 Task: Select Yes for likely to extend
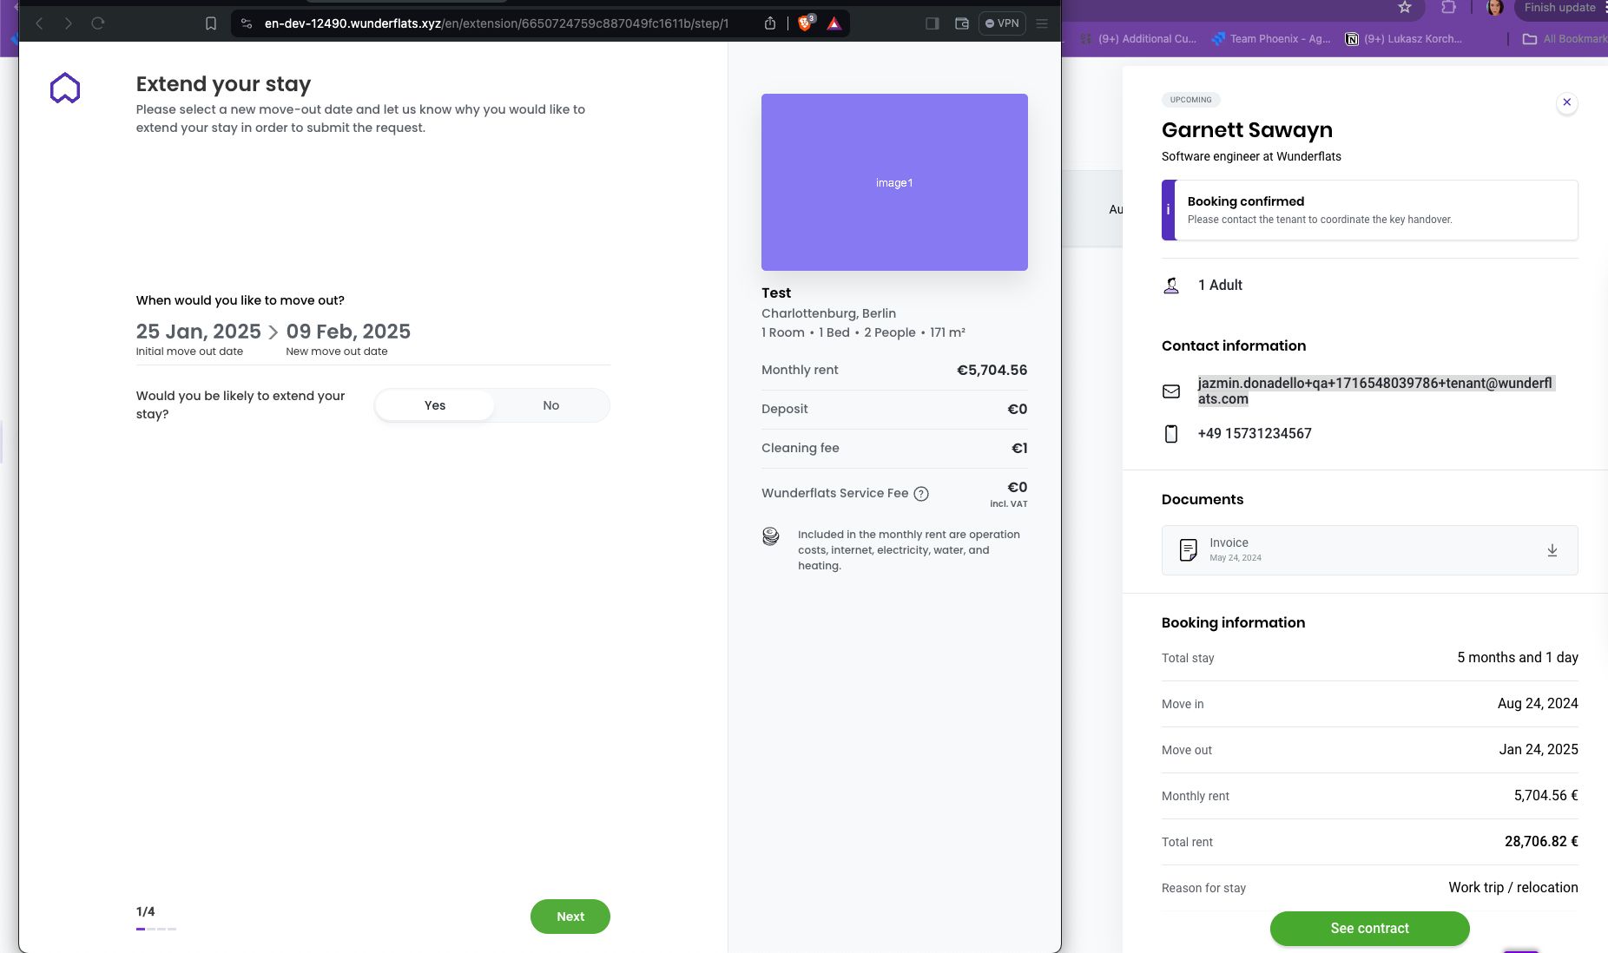[434, 405]
